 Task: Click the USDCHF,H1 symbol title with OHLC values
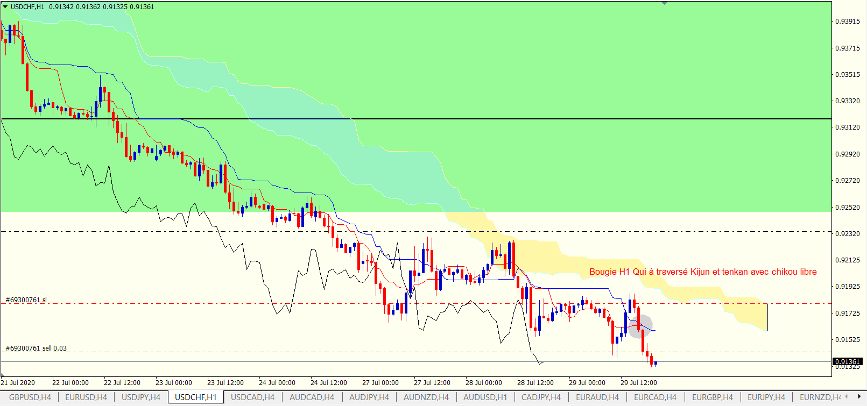[82, 7]
